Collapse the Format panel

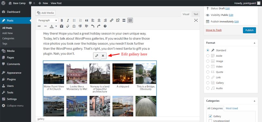click(x=254, y=43)
